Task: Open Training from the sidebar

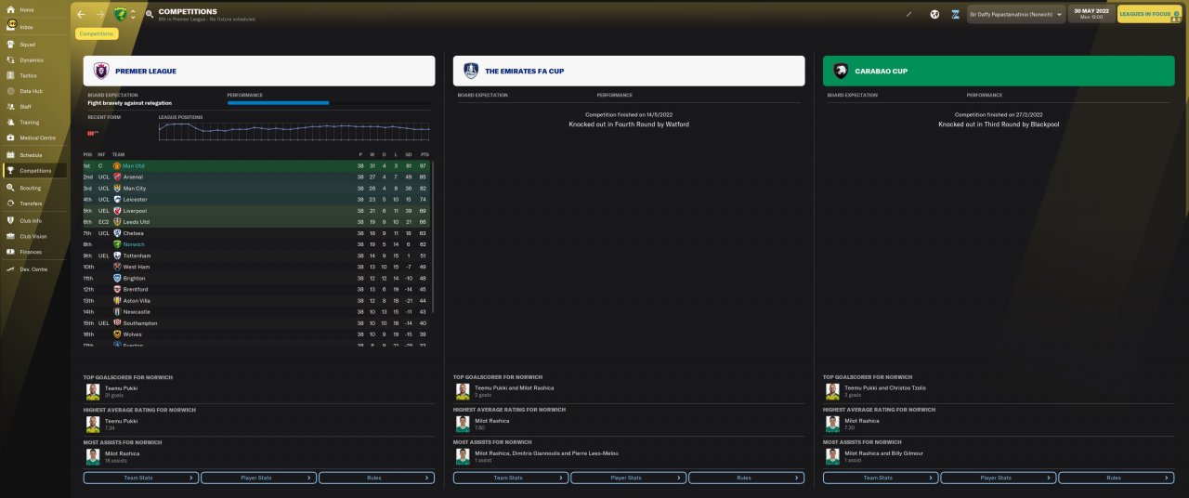Action: 29,123
